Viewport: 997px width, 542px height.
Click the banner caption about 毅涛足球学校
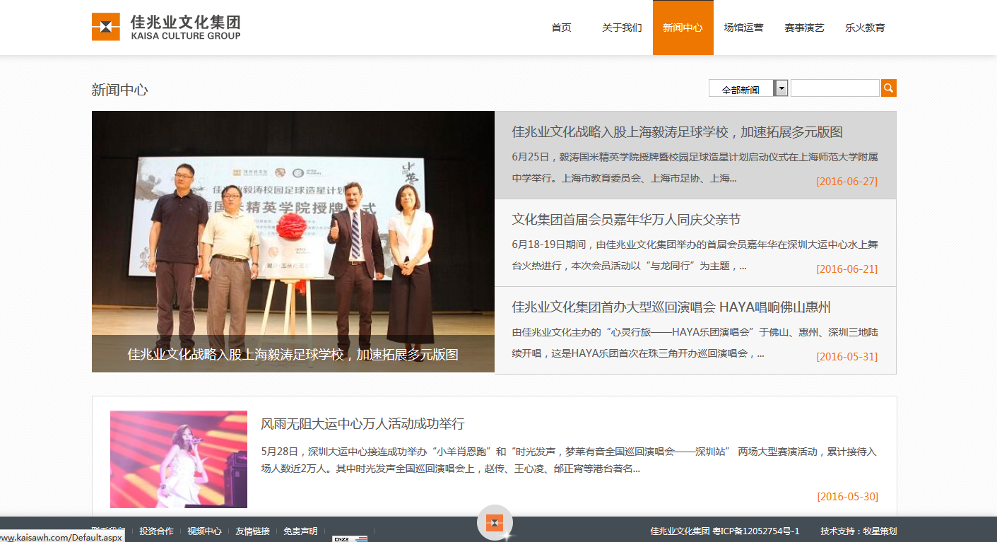pyautogui.click(x=293, y=354)
